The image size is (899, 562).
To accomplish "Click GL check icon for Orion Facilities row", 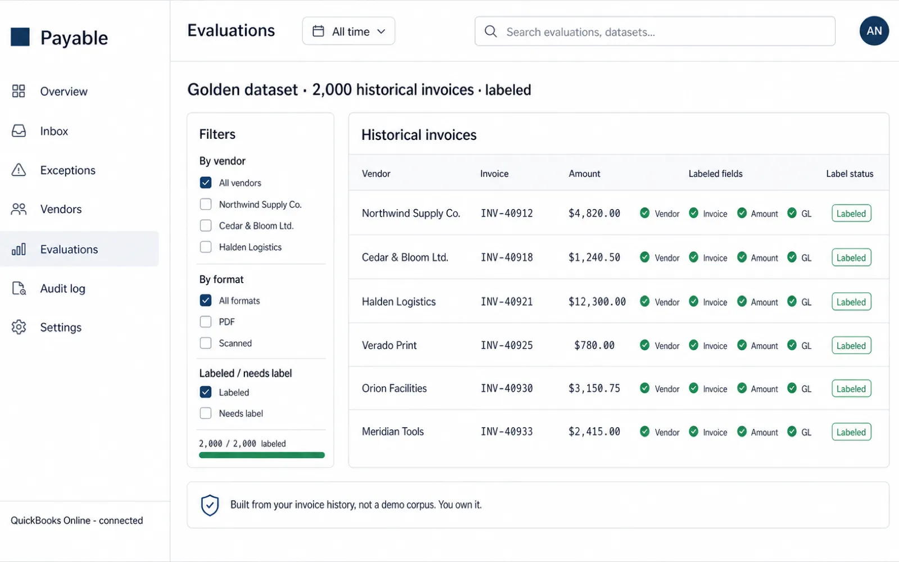I will (792, 388).
